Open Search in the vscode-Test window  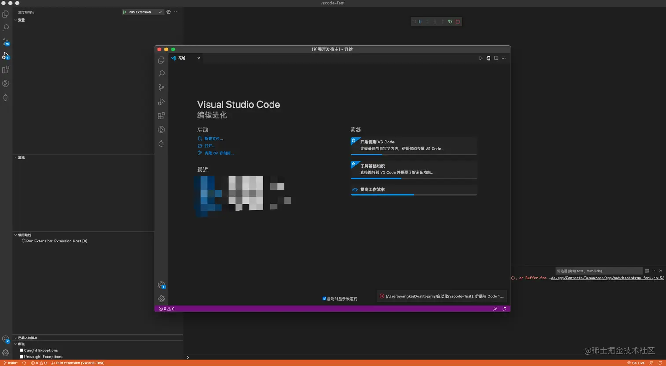point(6,28)
